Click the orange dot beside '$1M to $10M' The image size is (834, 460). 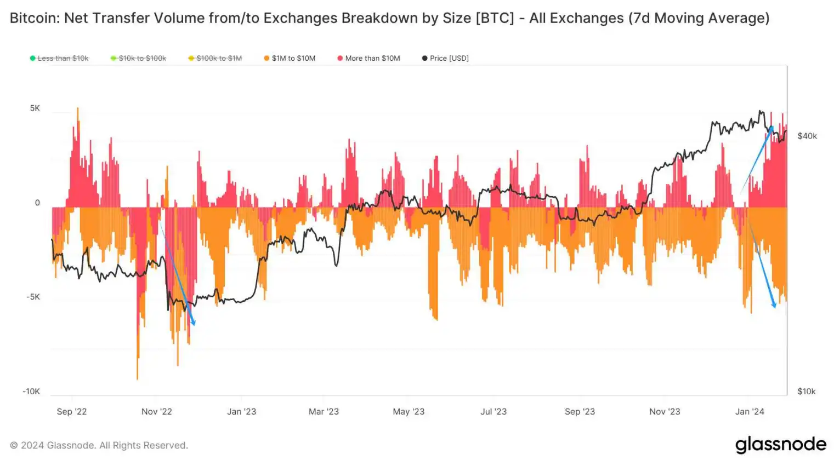coord(266,58)
